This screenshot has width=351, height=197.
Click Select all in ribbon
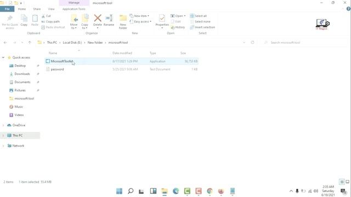click(199, 16)
